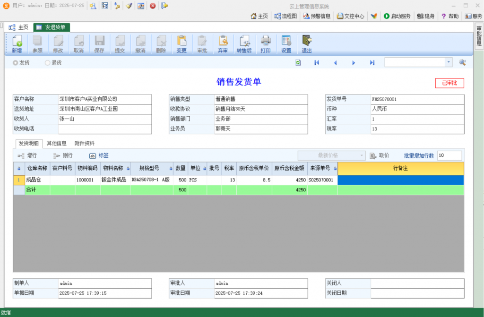Go to the next record arrow
484x317 pixels.
[x=354, y=63]
